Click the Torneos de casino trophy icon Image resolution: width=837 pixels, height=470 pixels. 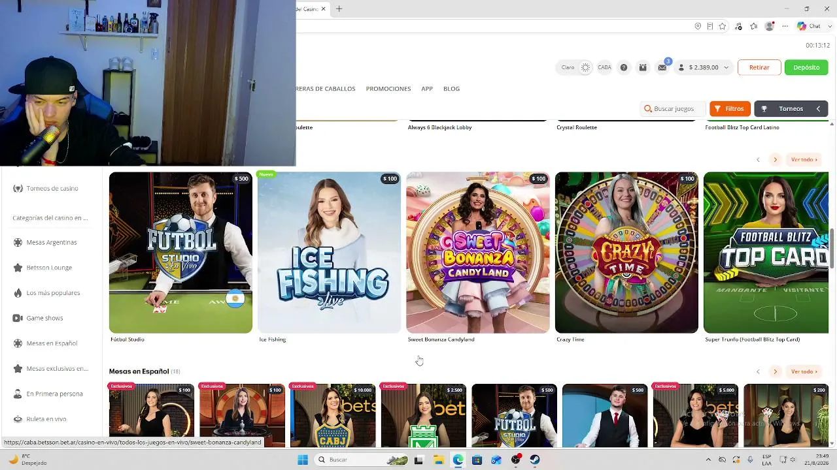(18, 188)
